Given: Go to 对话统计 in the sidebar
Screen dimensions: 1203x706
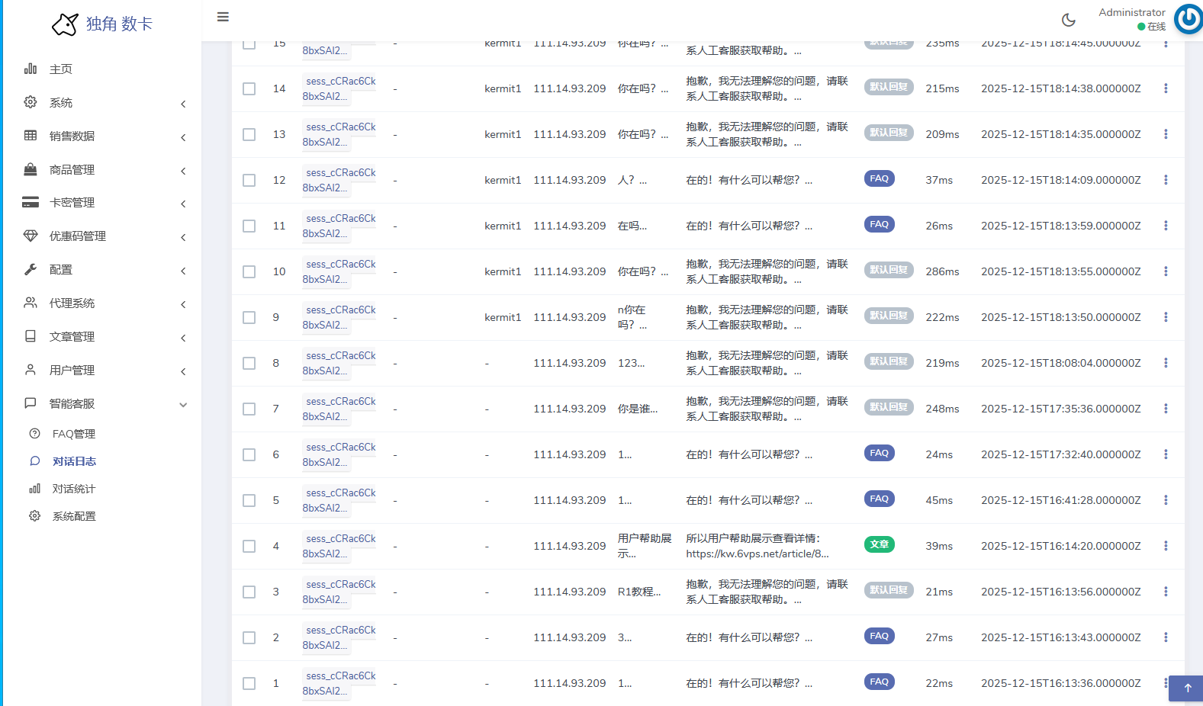Looking at the screenshot, I should [x=73, y=489].
